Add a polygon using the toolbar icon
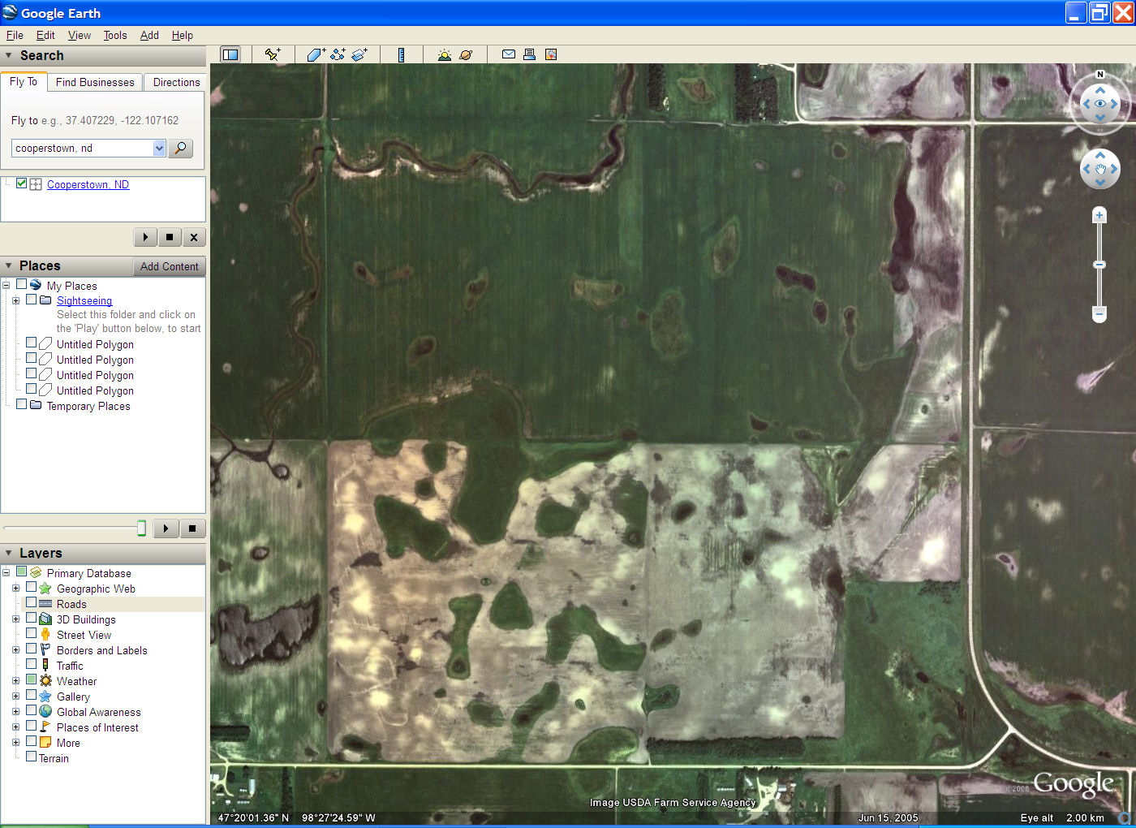Screen dimensions: 1136x828 pos(316,54)
